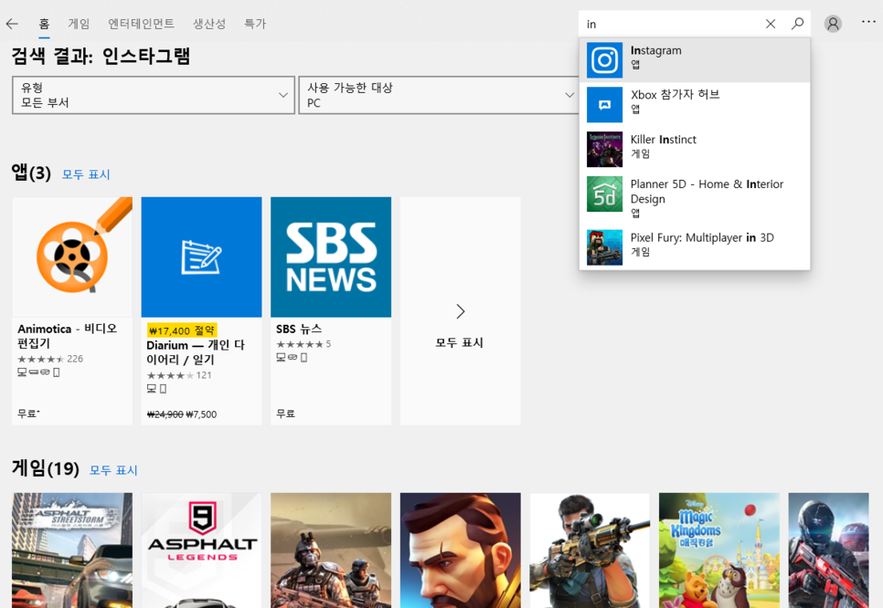Click the Animotica 226 star rating
Screen dimensions: 883x608
click(x=50, y=359)
